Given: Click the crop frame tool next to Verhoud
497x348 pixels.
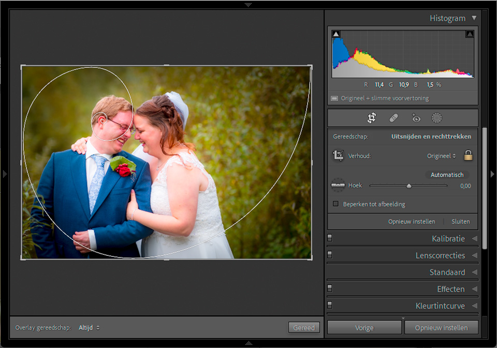Looking at the screenshot, I should click(x=338, y=156).
